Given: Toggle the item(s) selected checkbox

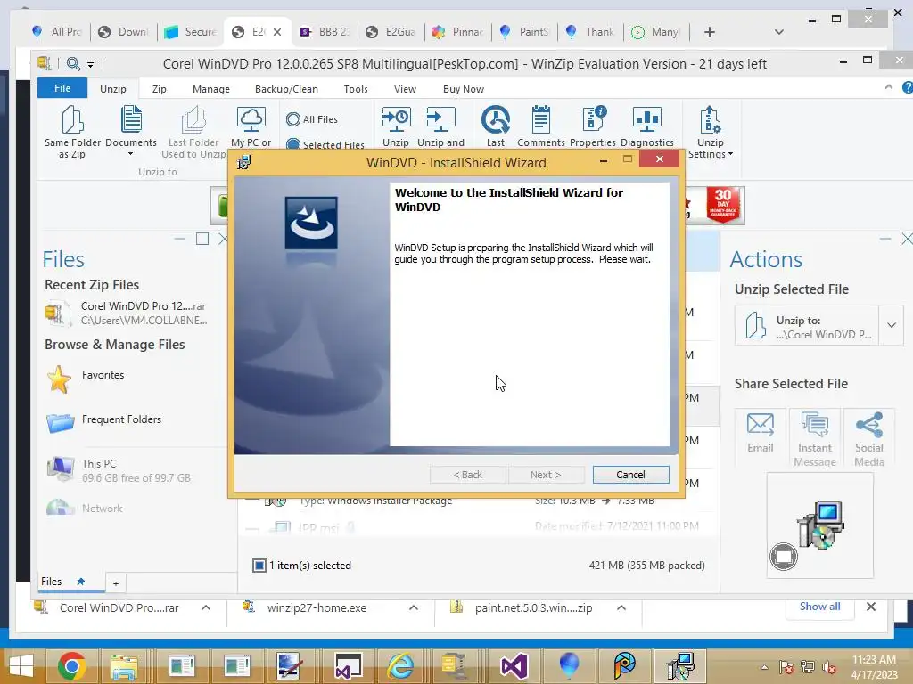Looking at the screenshot, I should 259,565.
